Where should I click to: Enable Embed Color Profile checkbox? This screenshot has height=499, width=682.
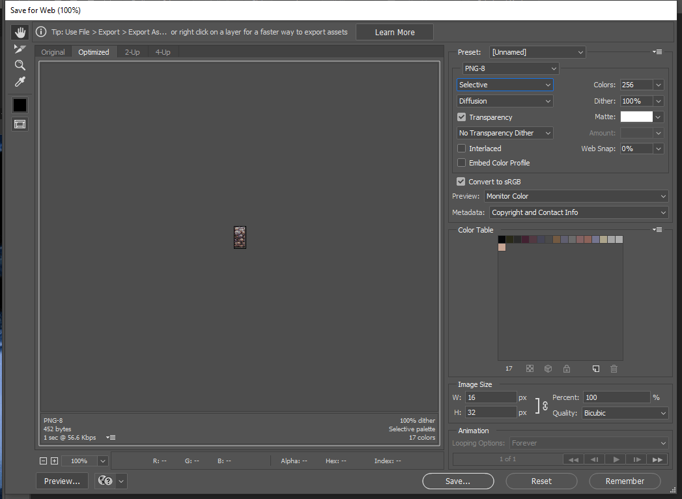point(462,163)
